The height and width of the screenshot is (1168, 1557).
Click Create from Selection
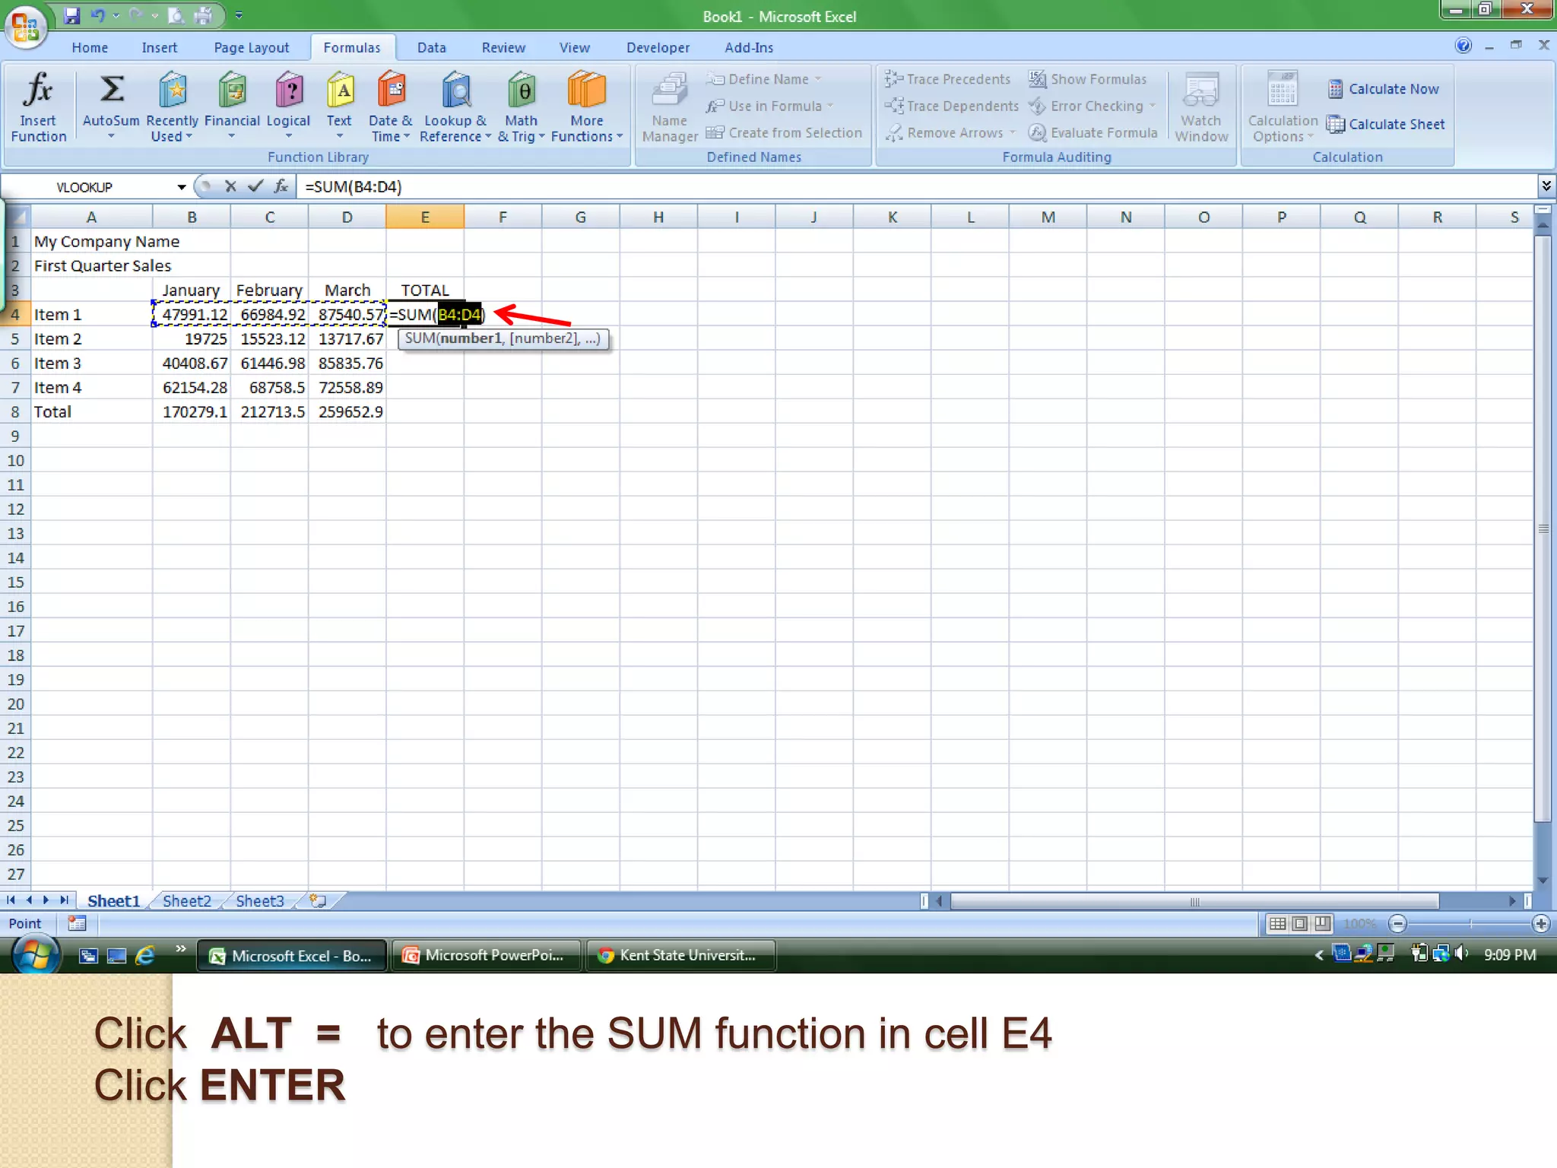tap(784, 133)
